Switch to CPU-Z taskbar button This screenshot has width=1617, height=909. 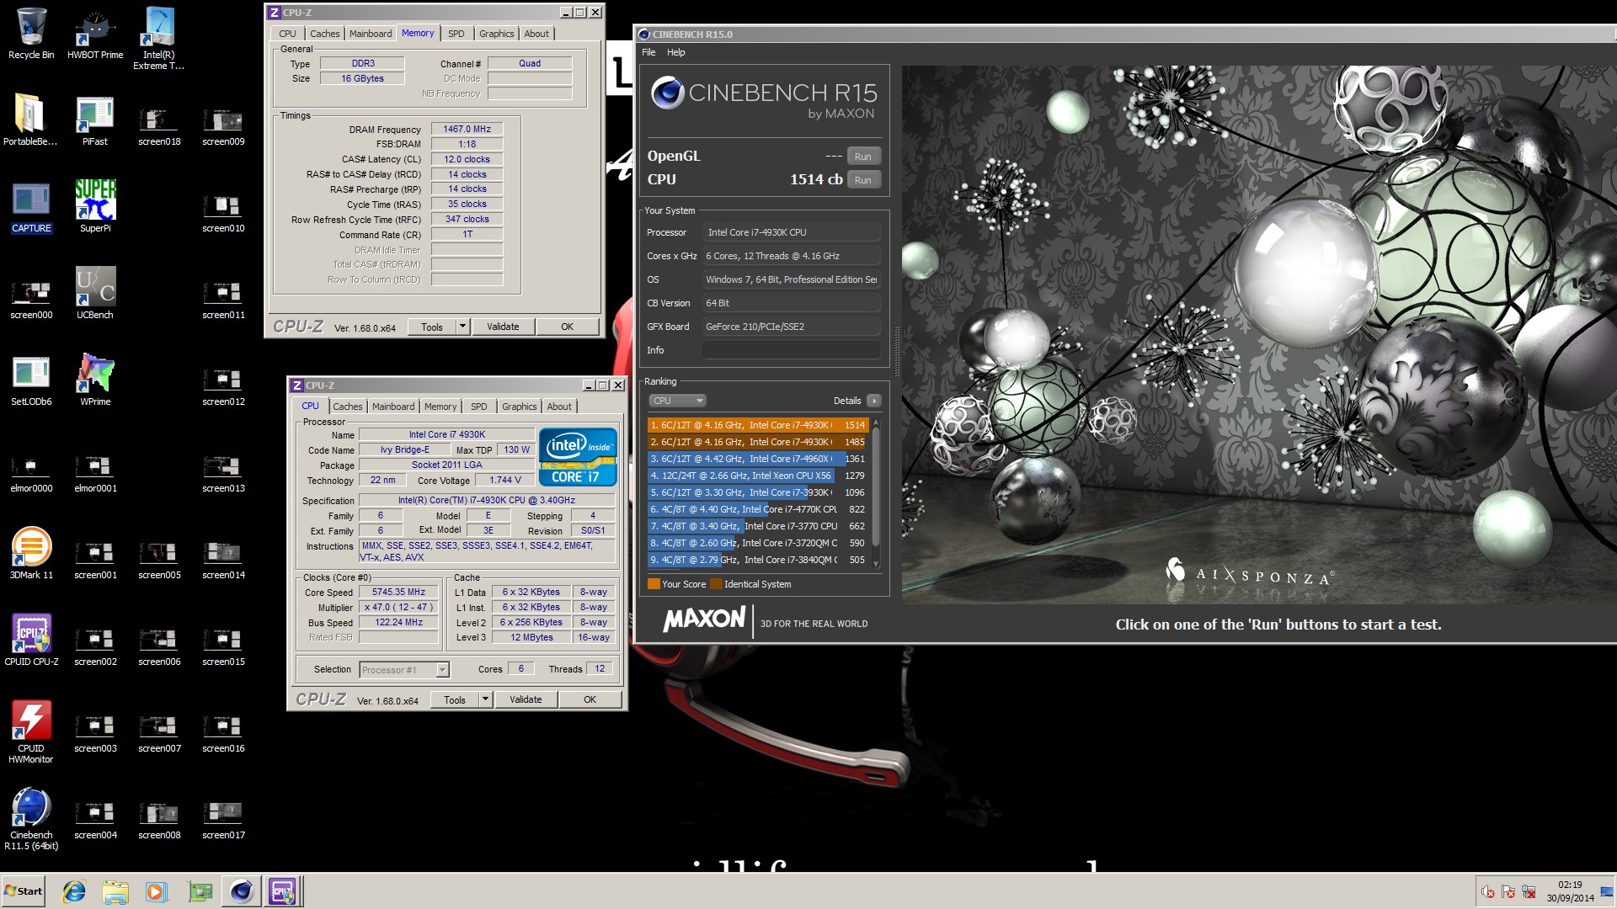point(282,891)
